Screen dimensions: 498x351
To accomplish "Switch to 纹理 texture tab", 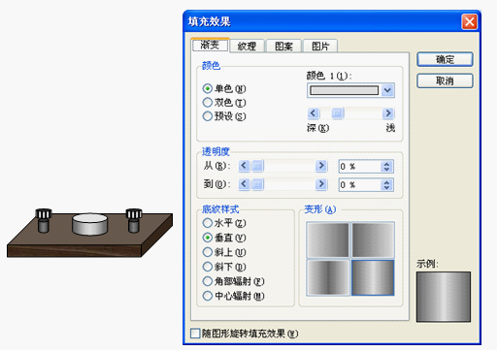I will pos(247,47).
